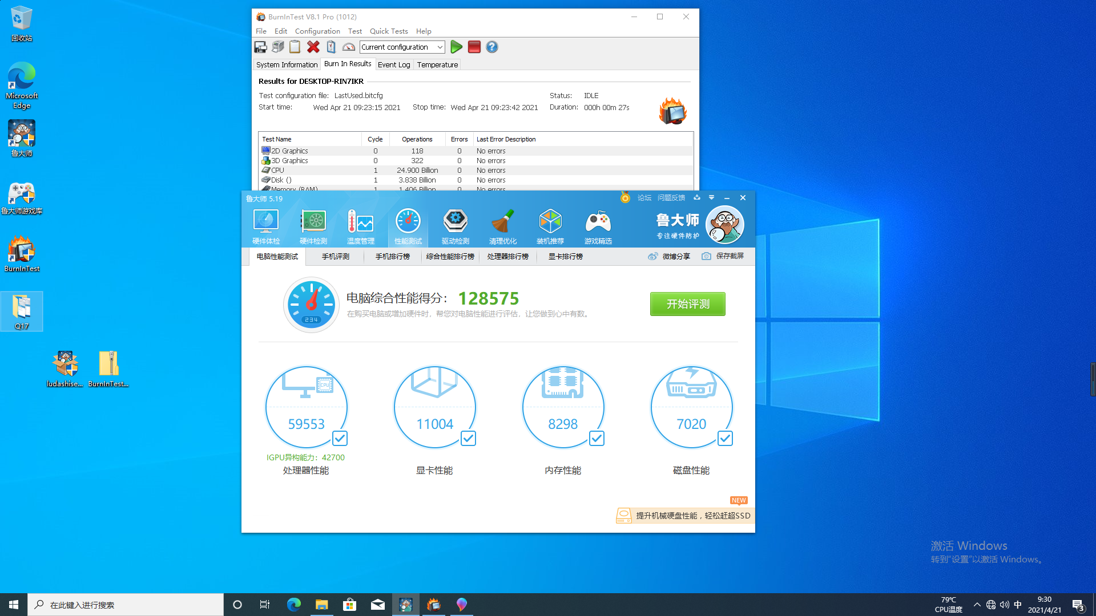Click the 保存截图 screenshot save icon

pyautogui.click(x=706, y=256)
